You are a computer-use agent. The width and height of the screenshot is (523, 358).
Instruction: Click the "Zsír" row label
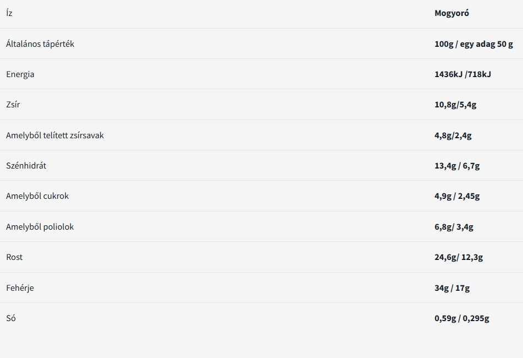(x=13, y=105)
